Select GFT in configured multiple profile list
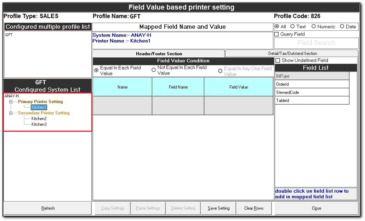365x221 pixels. coord(9,35)
